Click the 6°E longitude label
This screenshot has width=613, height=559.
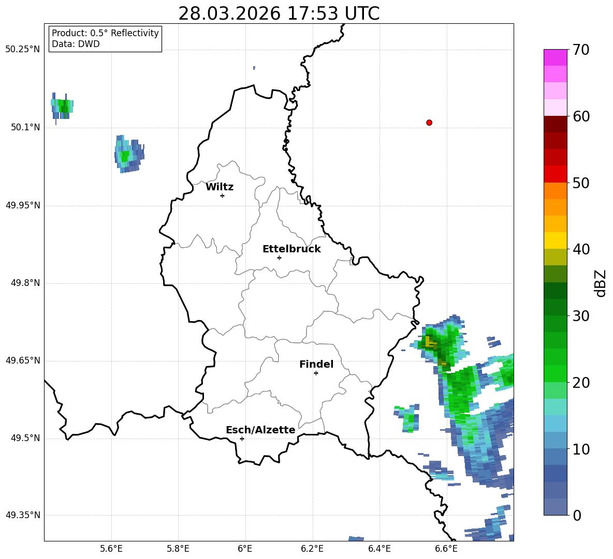point(245,549)
